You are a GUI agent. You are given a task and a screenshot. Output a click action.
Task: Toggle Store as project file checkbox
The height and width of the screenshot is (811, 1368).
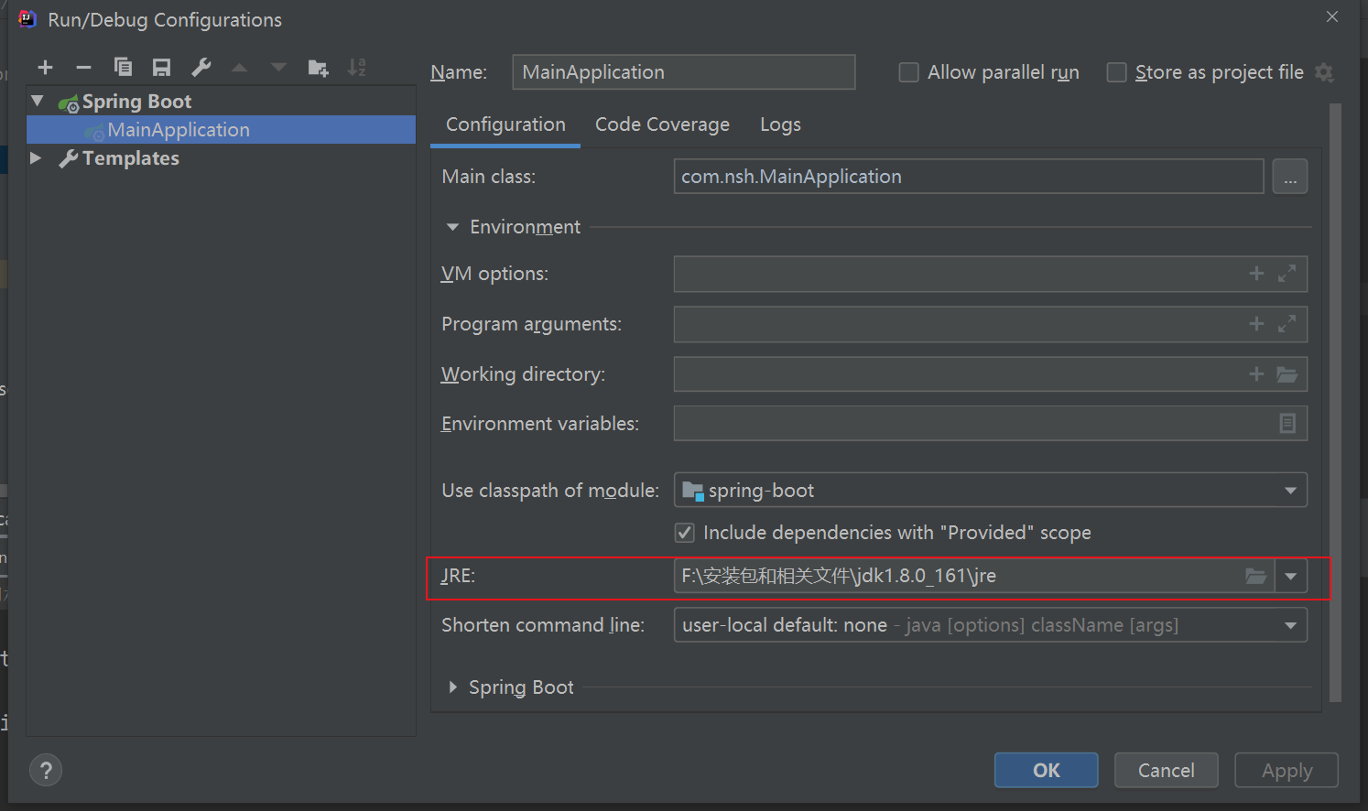(1116, 72)
